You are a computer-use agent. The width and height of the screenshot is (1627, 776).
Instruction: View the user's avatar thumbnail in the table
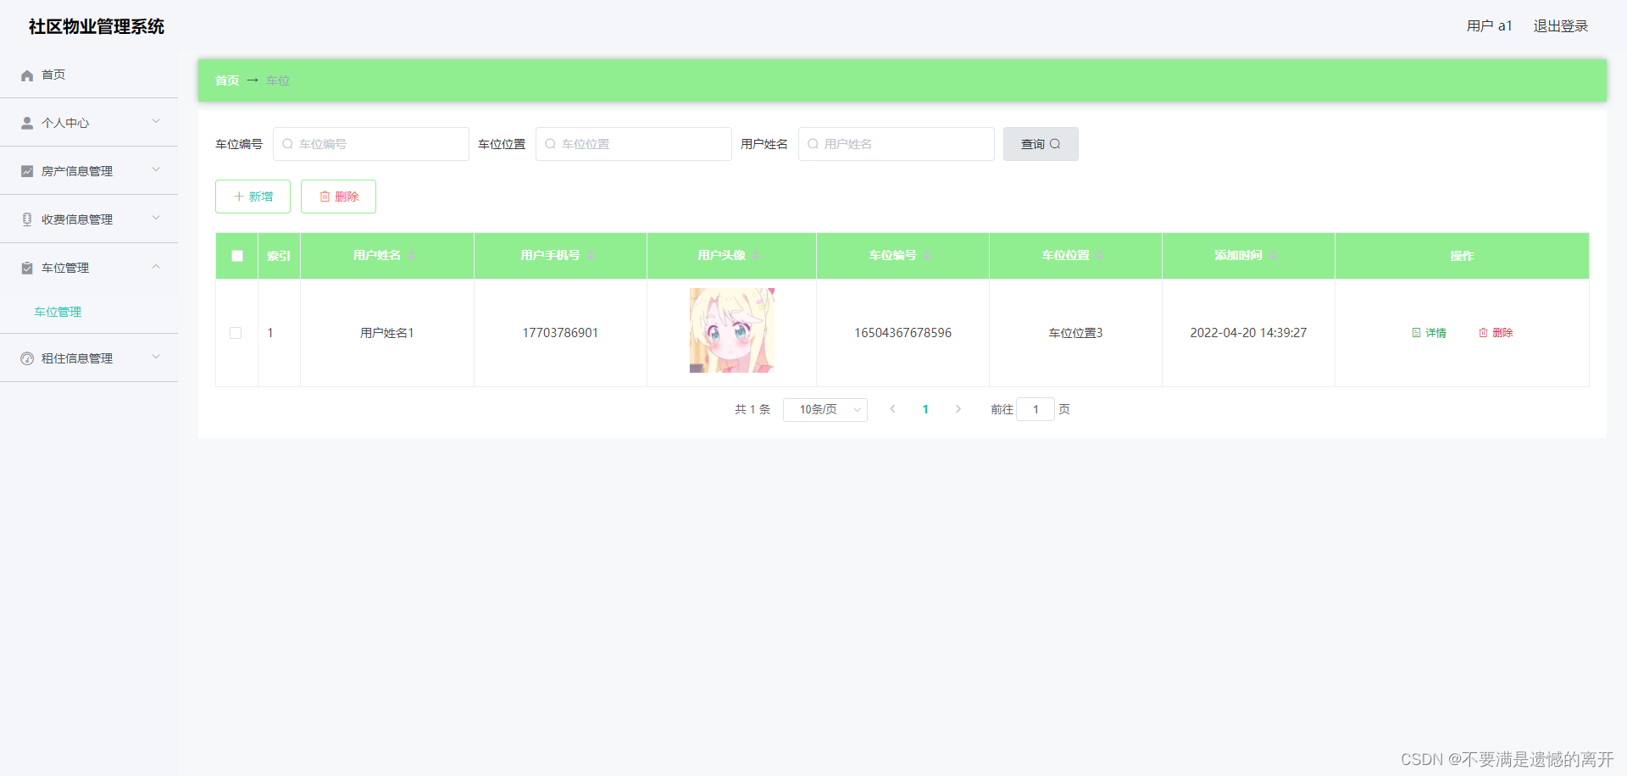[730, 330]
